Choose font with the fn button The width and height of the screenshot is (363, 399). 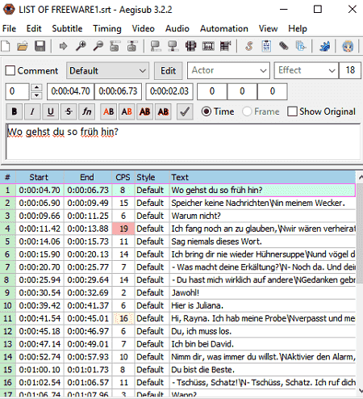86,111
